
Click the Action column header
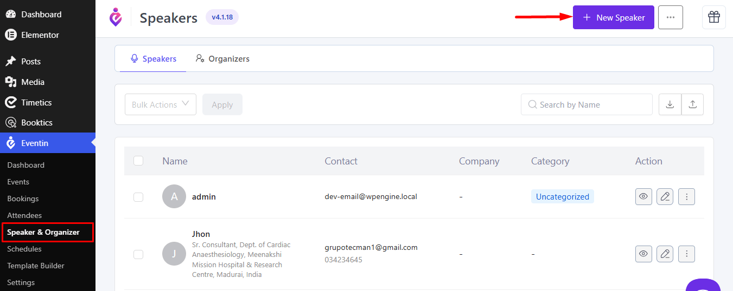[649, 161]
